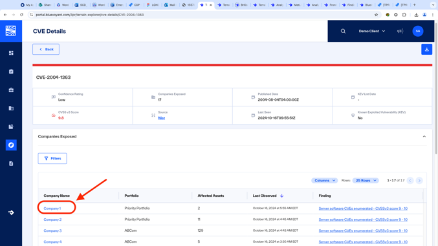This screenshot has height=246, width=438.
Task: Reload the page with browser refresh icon
Action: pyautogui.click(x=21, y=15)
